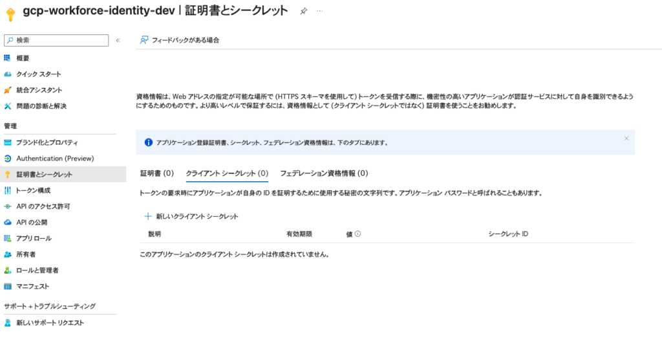Click the ロールと管理者 person icon
The width and height of the screenshot is (662, 352).
(8, 270)
